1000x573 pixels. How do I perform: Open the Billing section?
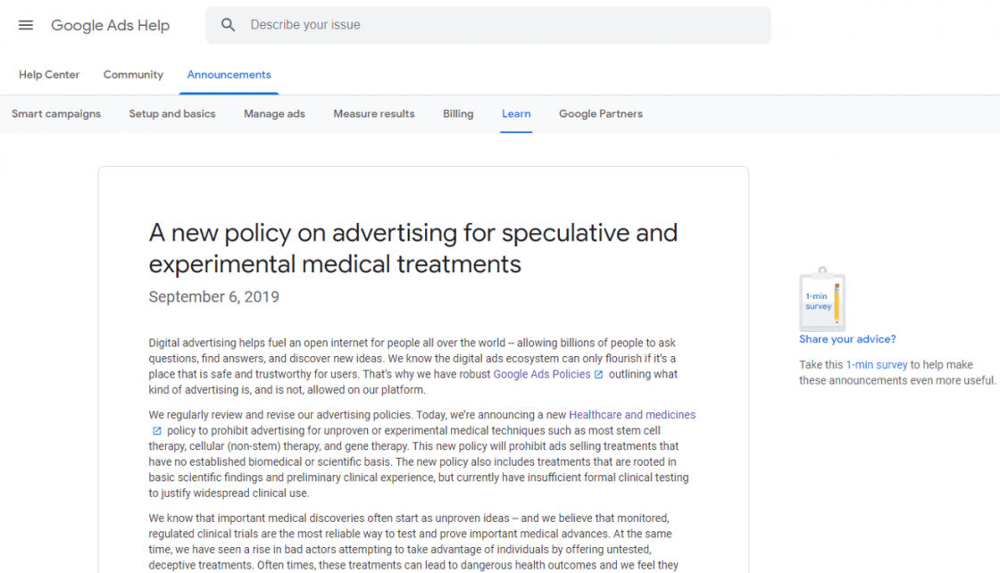tap(458, 114)
